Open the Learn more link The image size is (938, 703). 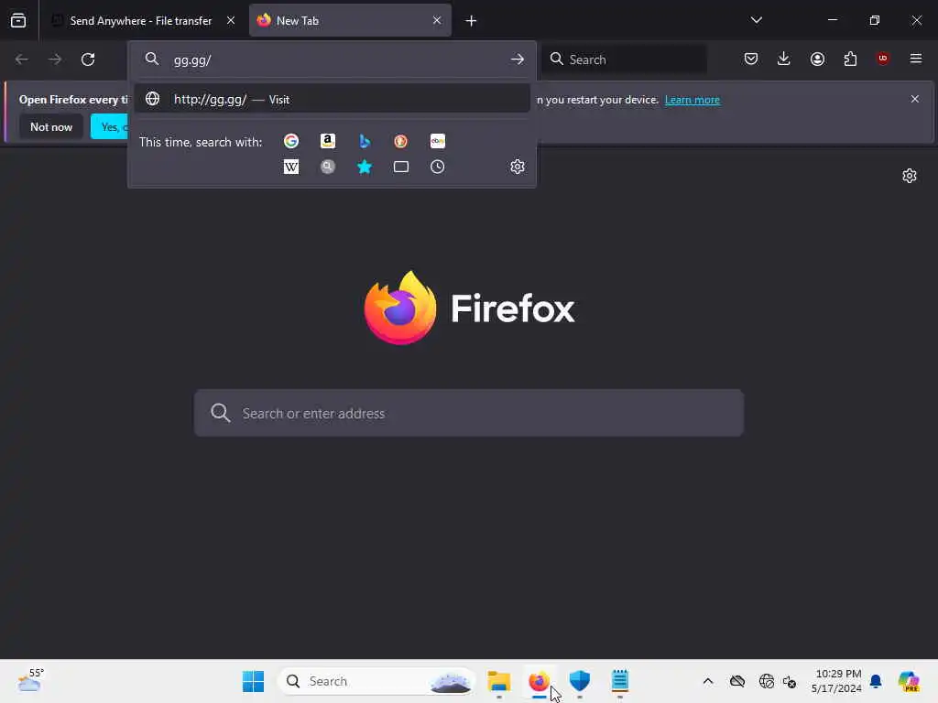693,100
